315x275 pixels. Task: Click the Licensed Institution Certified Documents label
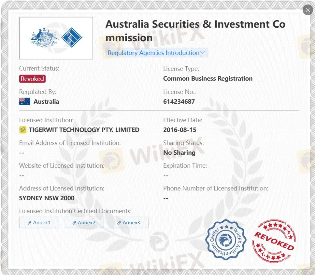[75, 211]
